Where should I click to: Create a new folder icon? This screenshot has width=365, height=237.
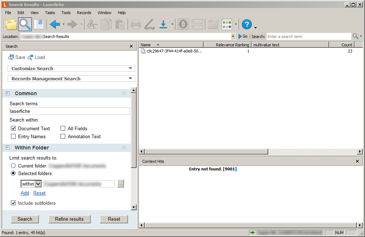point(213,24)
